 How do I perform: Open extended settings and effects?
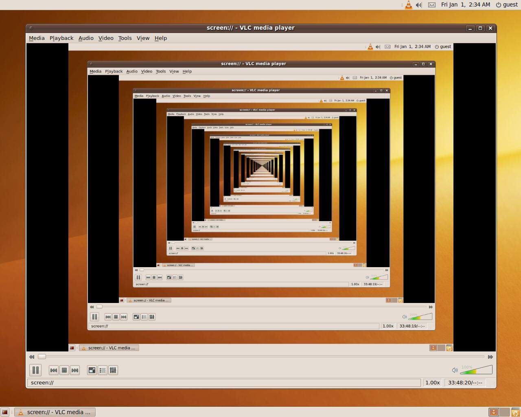point(113,370)
